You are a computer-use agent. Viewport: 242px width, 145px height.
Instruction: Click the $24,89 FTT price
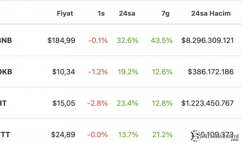click(63, 135)
